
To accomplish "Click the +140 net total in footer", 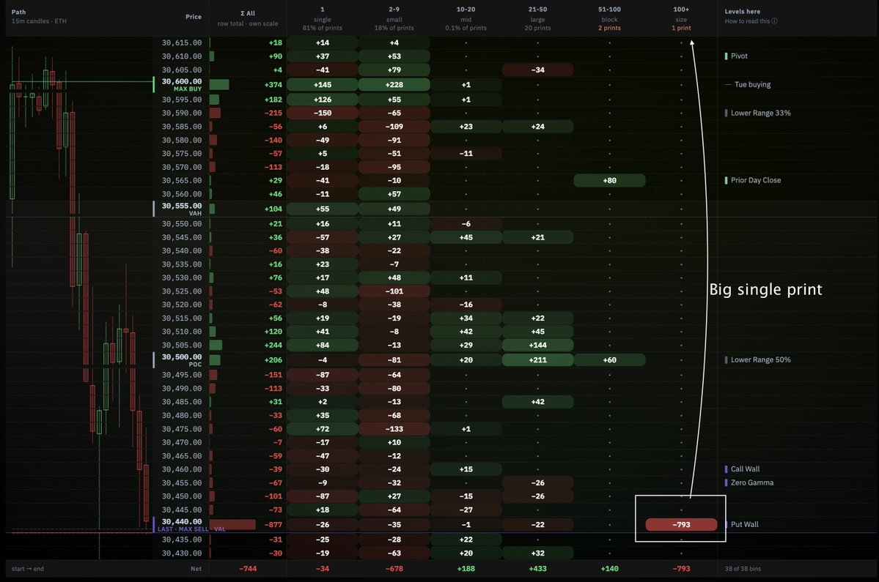I will coord(609,569).
